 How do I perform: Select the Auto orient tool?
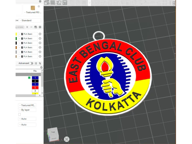click(x=59, y=2)
